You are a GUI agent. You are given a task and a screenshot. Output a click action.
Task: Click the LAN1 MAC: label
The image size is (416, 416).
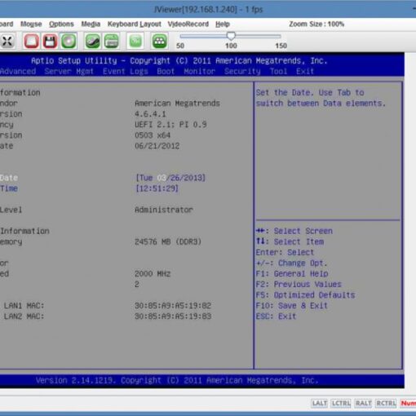(x=24, y=306)
